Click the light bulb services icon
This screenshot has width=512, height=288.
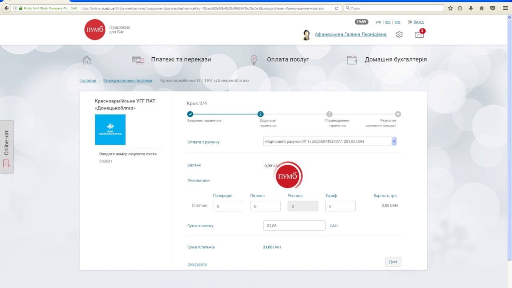point(254,60)
